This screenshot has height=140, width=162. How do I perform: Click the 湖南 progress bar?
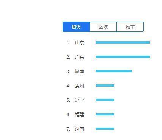[114, 71]
